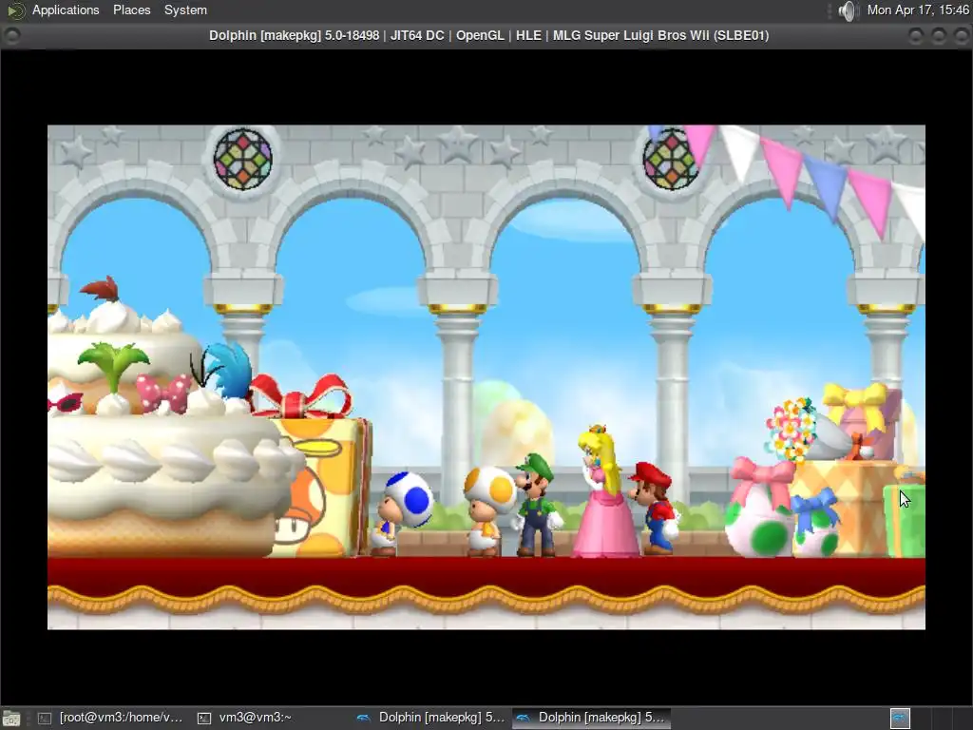Screen dimensions: 973x730
Task: Select the highlighted active Dolphin [makepkg] taskbar entry
Action: [590, 718]
